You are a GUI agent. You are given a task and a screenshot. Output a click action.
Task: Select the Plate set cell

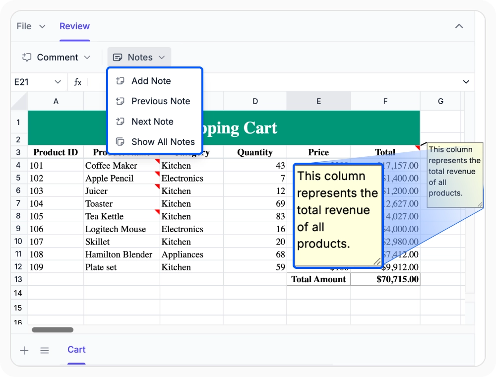[x=122, y=267]
